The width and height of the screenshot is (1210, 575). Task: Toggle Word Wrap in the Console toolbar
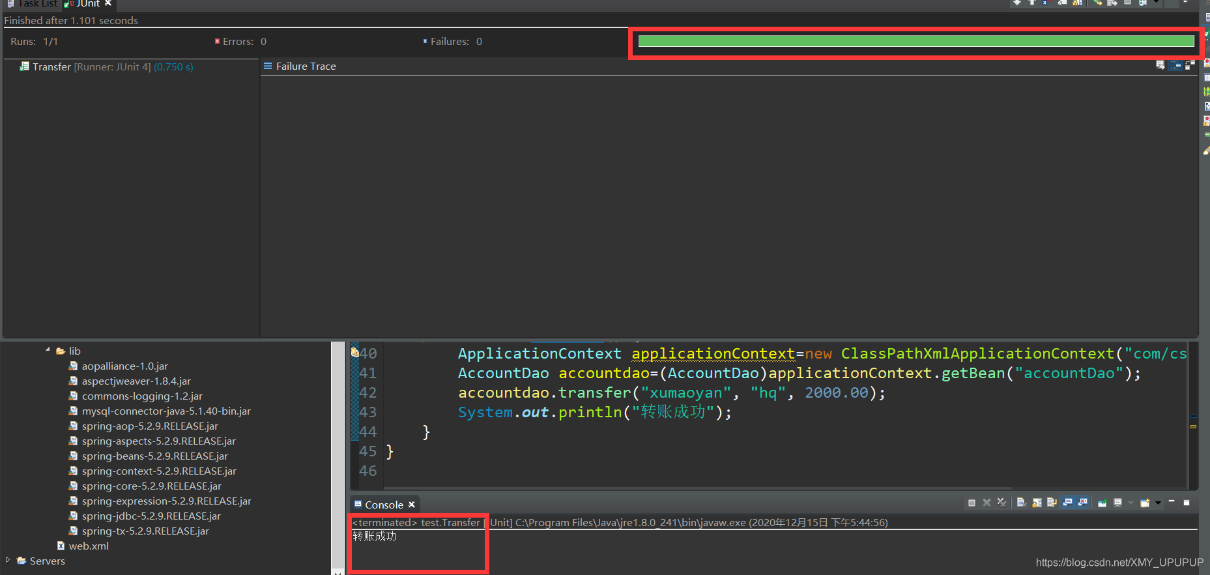1052,503
